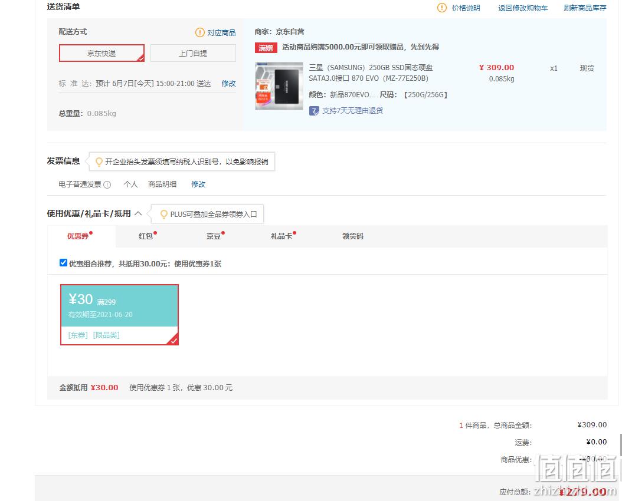This screenshot has width=622, height=501.
Task: Switch to the 领货码 tab
Action: [353, 236]
